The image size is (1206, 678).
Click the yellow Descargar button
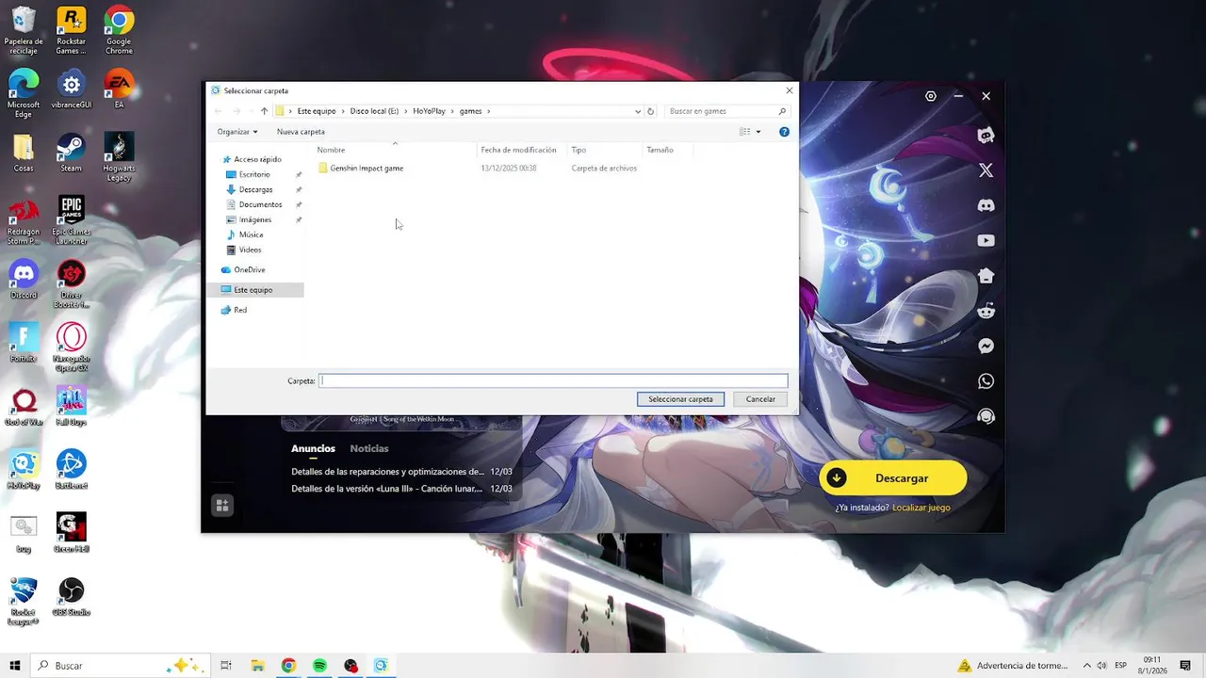[893, 478]
